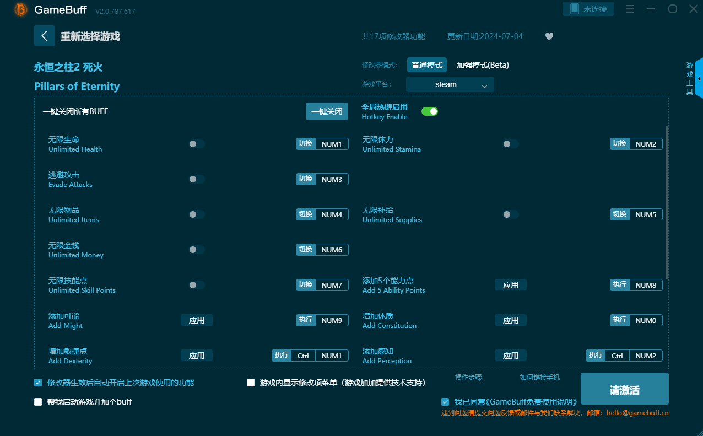This screenshot has height=436, width=703.
Task: Turn on Unlimited Items toggle
Action: 197,214
